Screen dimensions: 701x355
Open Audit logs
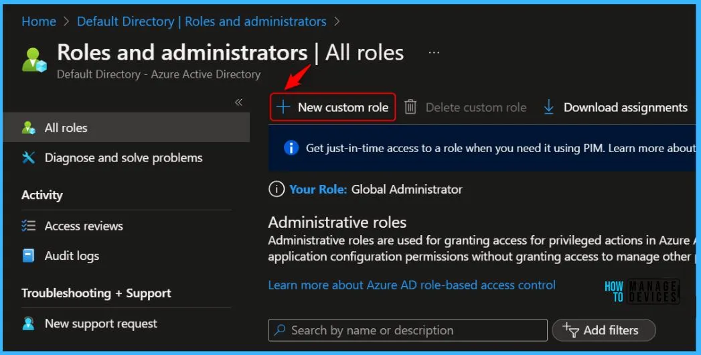click(x=72, y=256)
